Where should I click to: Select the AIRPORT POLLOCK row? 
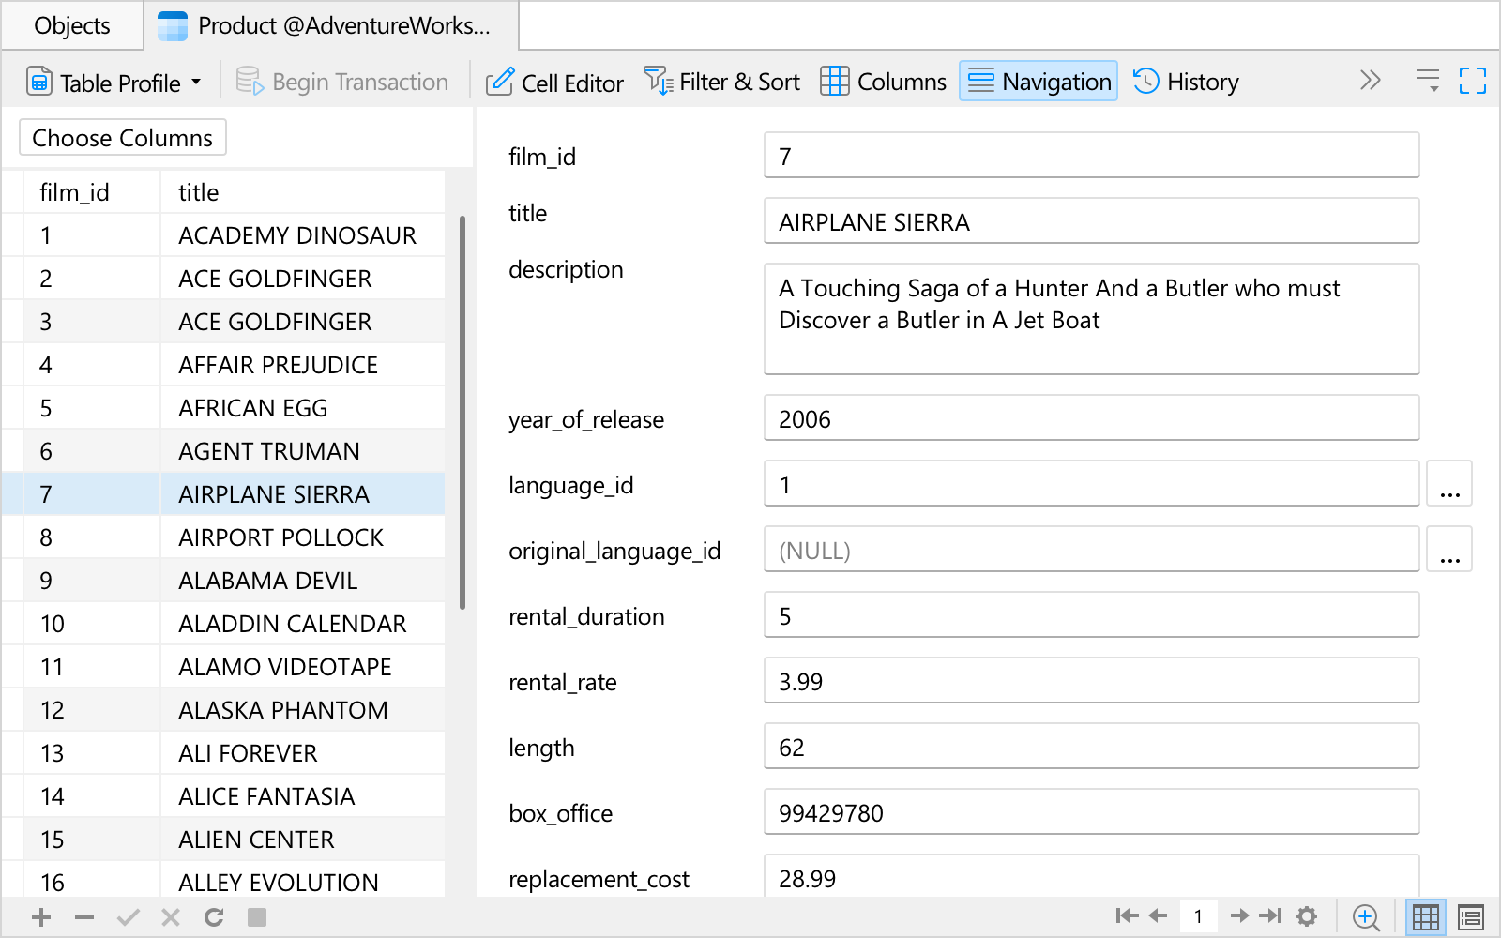click(x=223, y=537)
